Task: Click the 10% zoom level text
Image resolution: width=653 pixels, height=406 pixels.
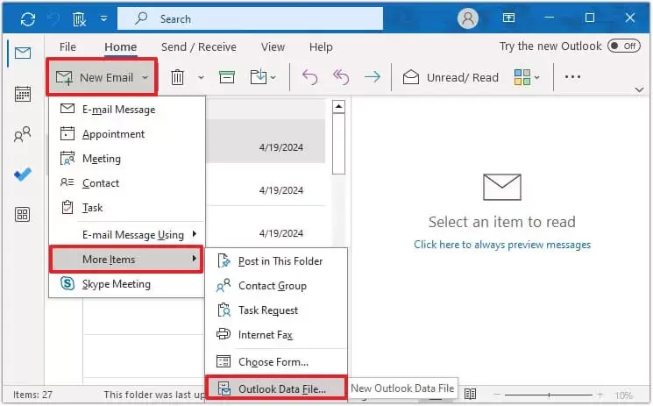Action: point(623,395)
